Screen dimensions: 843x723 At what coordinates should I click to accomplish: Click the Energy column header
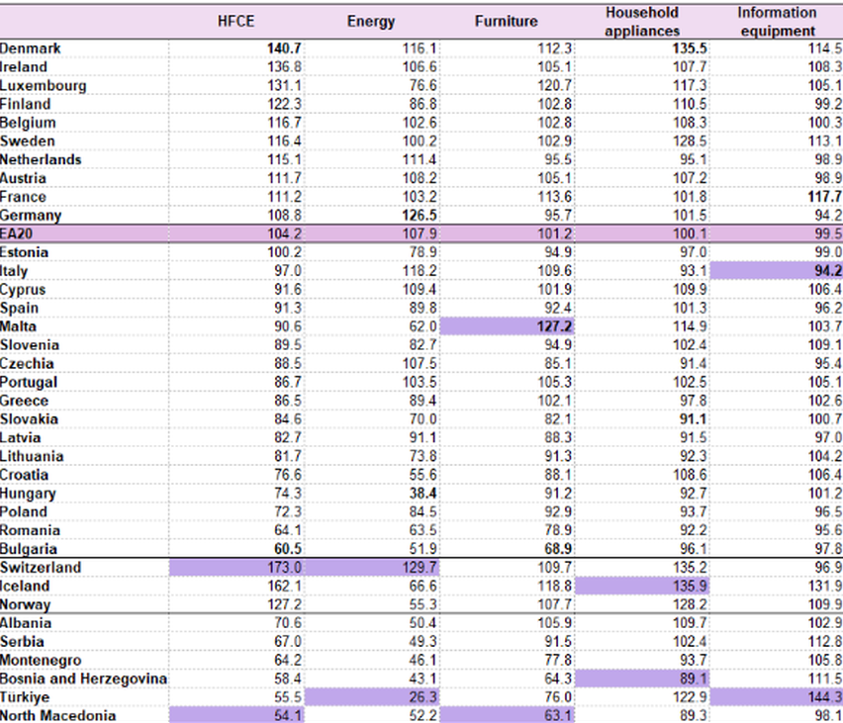click(371, 22)
